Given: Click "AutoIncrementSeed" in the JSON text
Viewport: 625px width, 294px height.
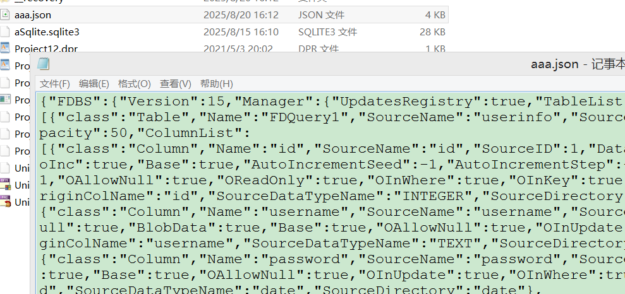Looking at the screenshot, I should (335, 165).
